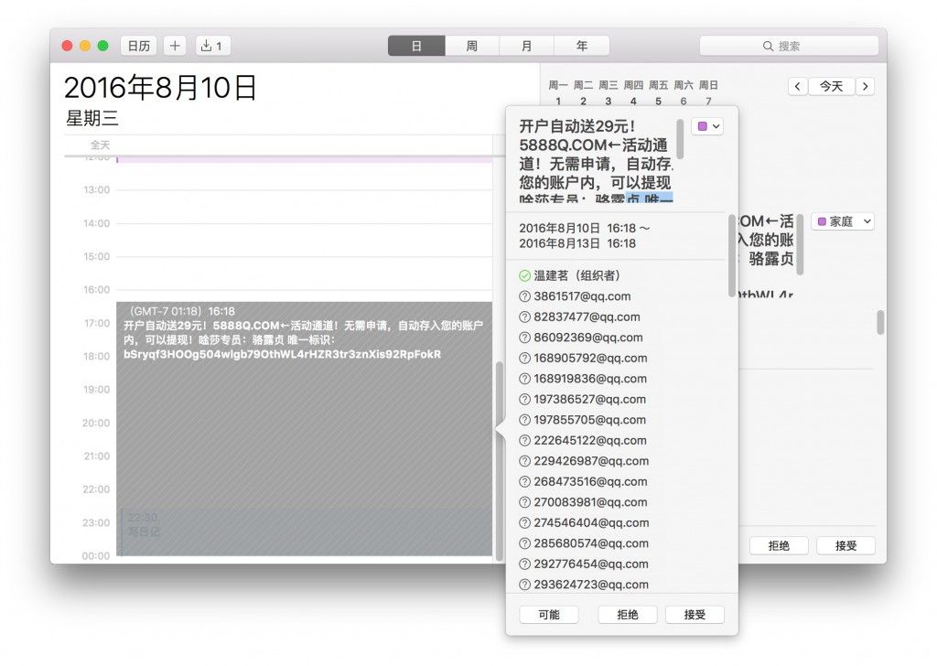
Task: Open the Calendars list via 日历 button
Action: [138, 45]
